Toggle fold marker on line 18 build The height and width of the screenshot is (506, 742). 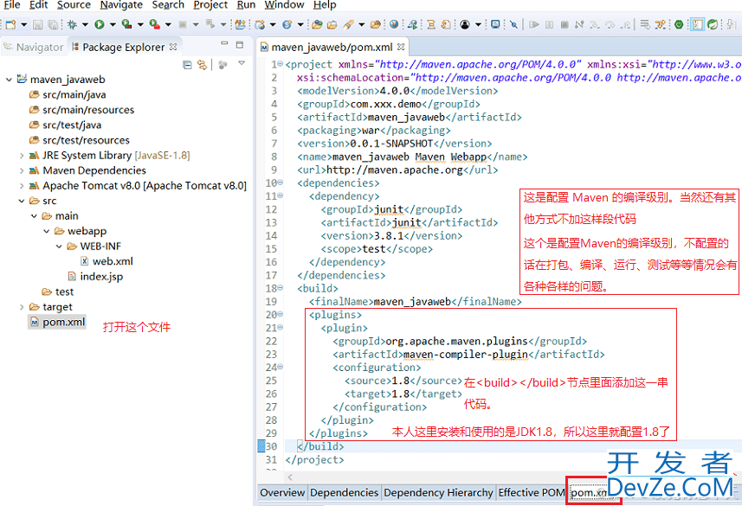click(x=281, y=287)
